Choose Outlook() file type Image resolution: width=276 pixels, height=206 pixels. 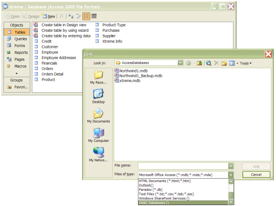tap(183, 185)
